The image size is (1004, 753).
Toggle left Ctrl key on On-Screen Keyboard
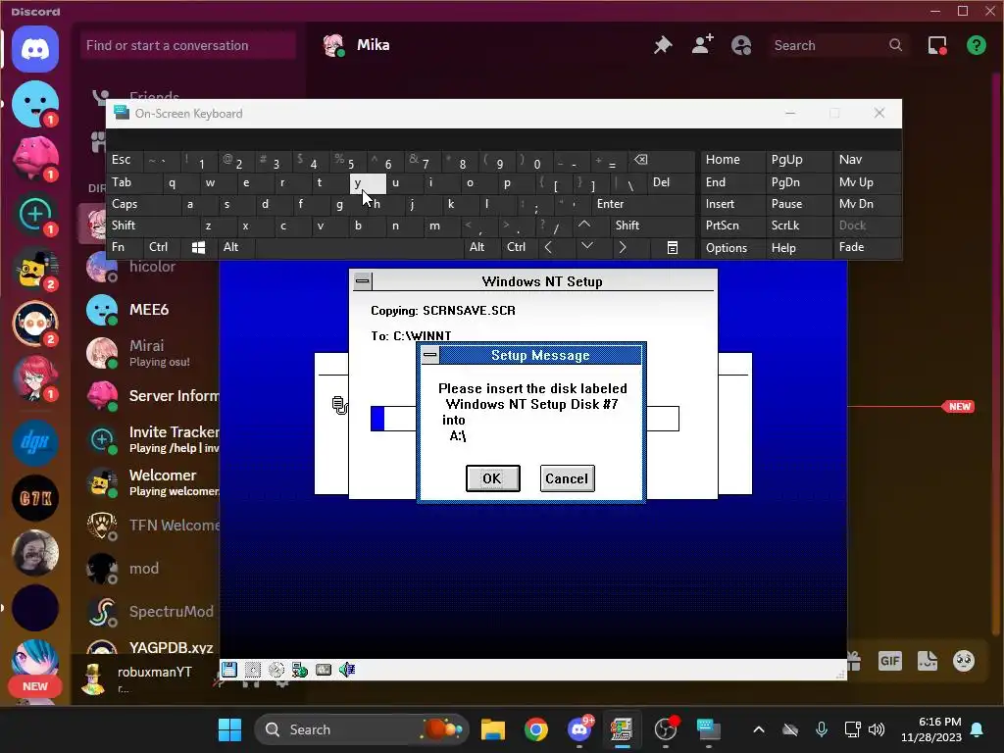click(162, 247)
